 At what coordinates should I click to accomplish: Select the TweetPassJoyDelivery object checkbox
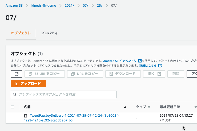tap(12, 118)
